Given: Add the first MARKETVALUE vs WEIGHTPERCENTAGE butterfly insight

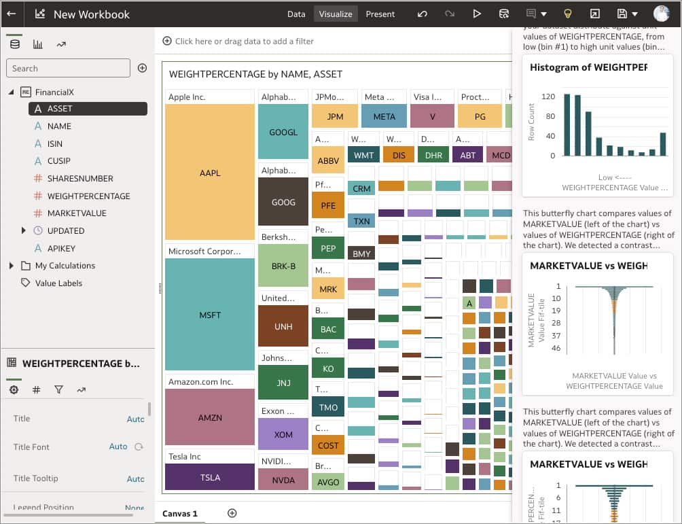Looking at the screenshot, I should coord(598,324).
